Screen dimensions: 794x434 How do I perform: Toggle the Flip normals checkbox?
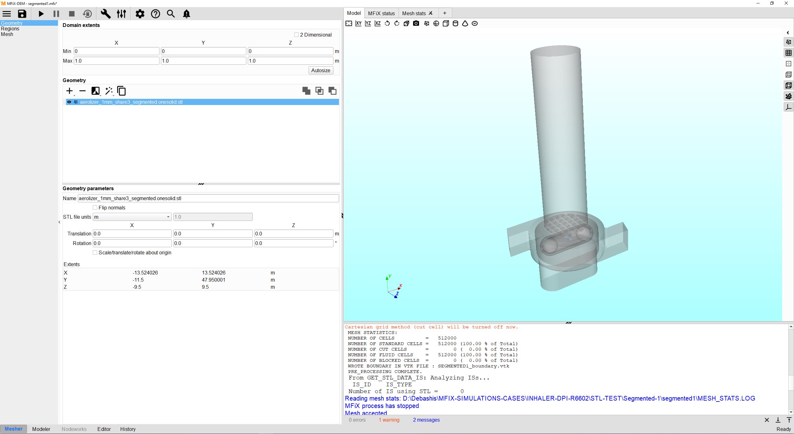click(x=95, y=208)
